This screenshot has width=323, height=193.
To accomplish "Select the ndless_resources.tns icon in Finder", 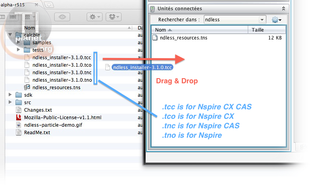I will point(27,87).
